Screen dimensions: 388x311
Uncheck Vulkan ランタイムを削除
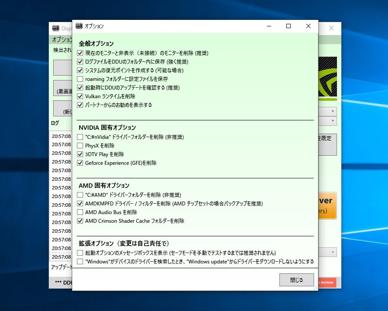pyautogui.click(x=80, y=96)
